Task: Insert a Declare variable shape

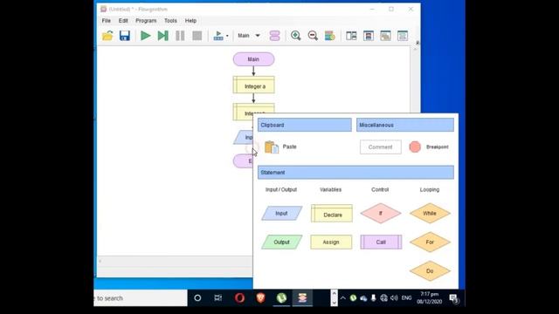Action: (332, 213)
